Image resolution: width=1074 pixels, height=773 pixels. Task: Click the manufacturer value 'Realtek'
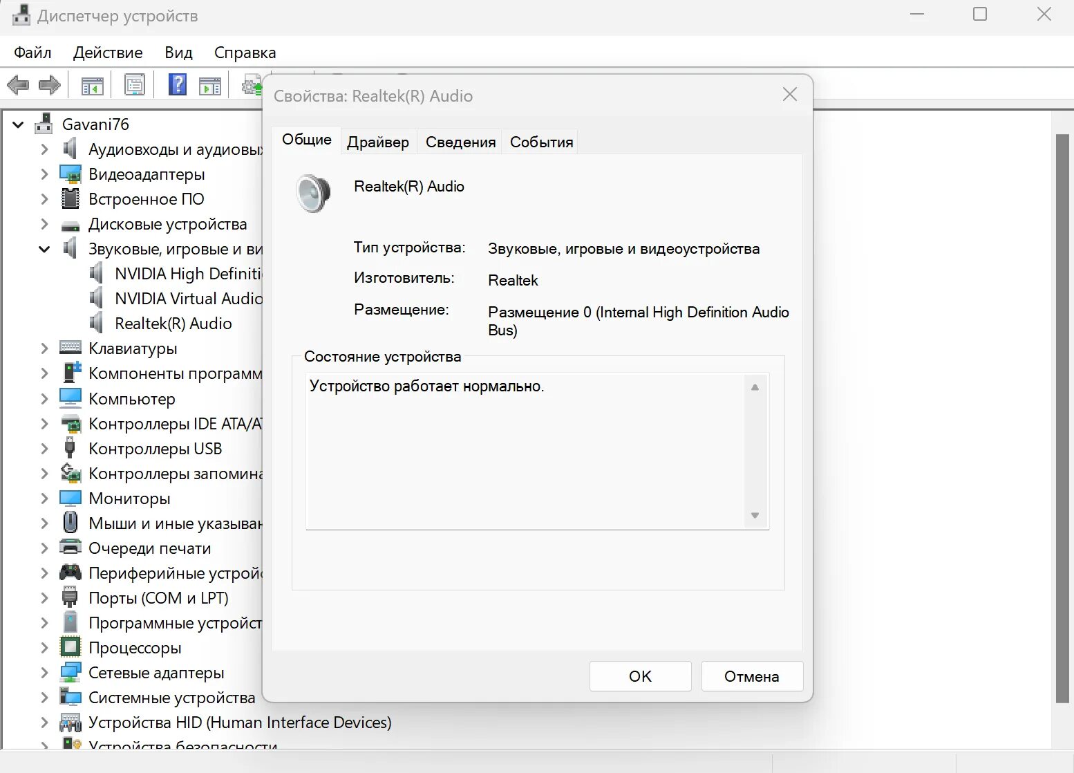click(513, 280)
